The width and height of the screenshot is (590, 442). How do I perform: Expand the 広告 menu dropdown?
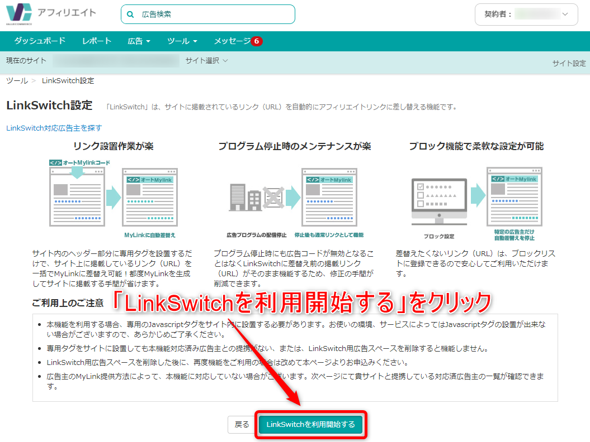[139, 41]
